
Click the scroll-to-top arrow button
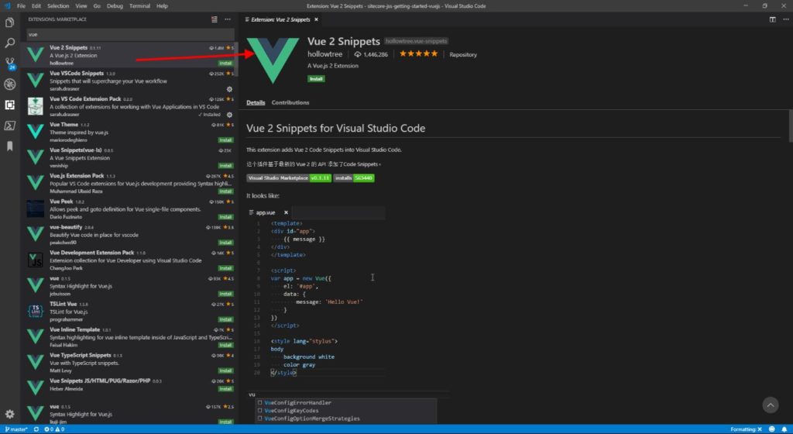(x=771, y=405)
